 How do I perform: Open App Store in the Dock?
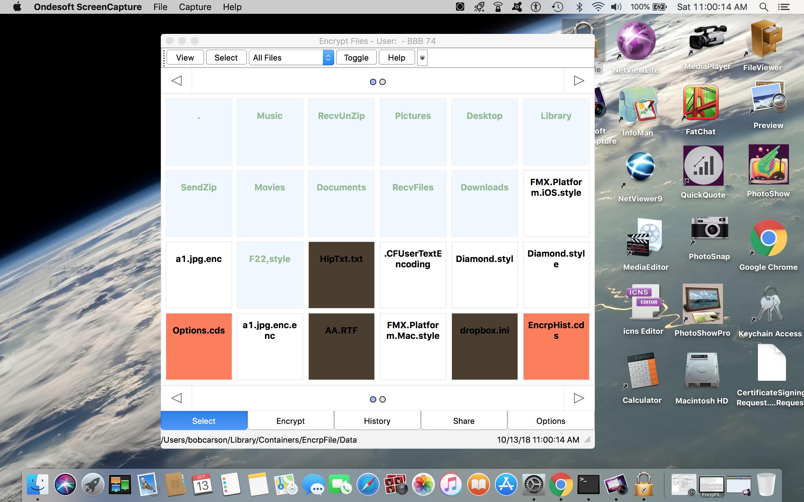[506, 484]
